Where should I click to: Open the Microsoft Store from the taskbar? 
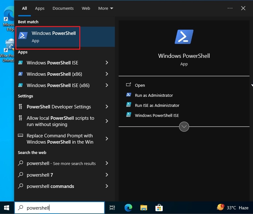[x=159, y=207]
